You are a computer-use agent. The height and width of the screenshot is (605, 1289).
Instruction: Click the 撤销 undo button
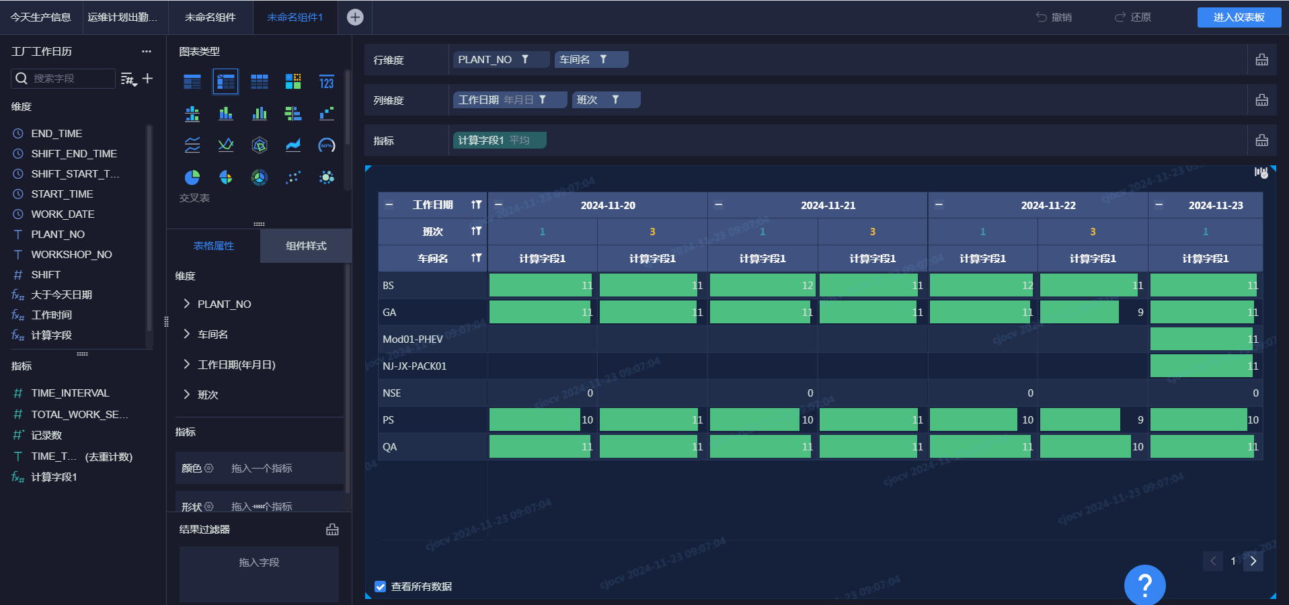[x=1054, y=17]
